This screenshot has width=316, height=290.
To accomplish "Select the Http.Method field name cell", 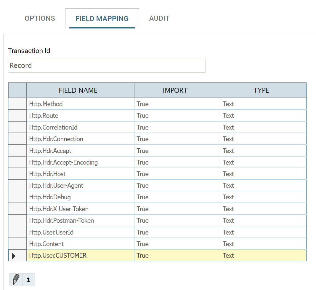I will pyautogui.click(x=80, y=104).
